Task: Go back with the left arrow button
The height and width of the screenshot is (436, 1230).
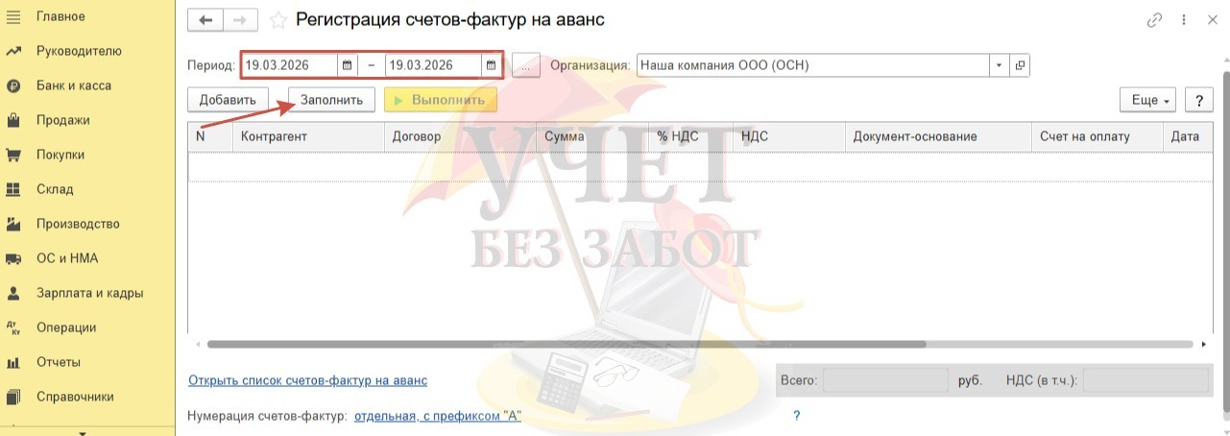Action: click(x=205, y=20)
